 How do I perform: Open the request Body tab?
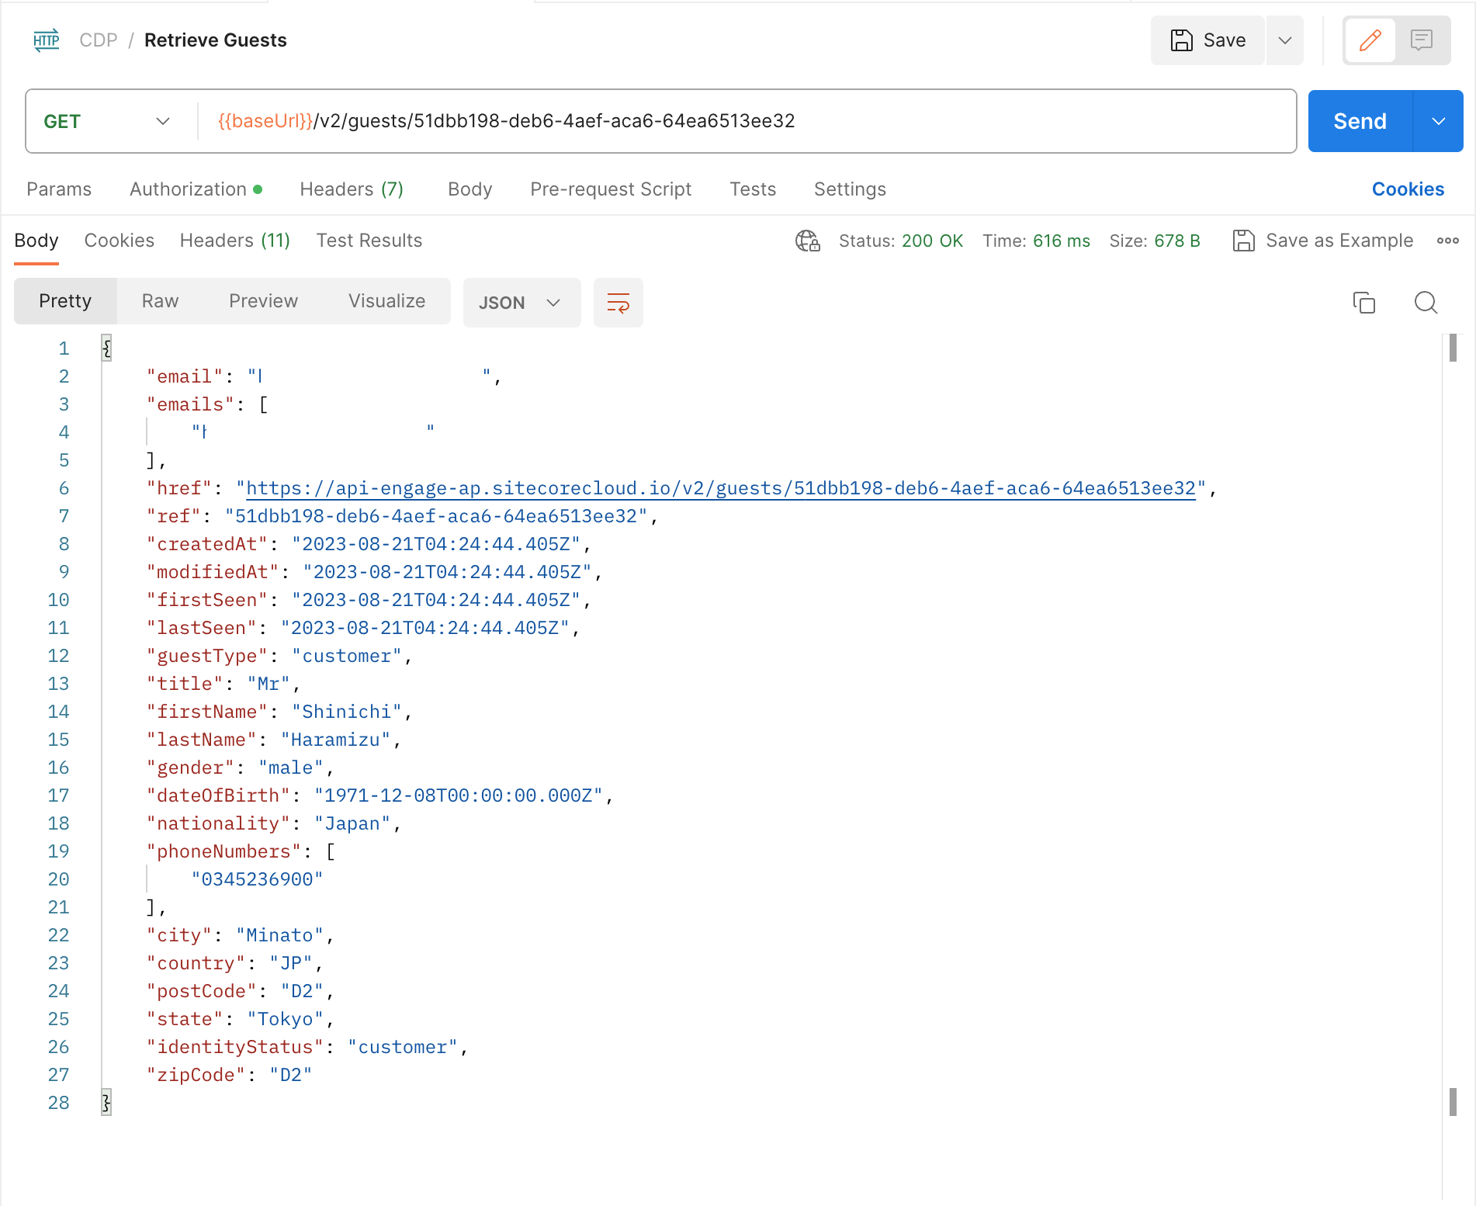[469, 189]
